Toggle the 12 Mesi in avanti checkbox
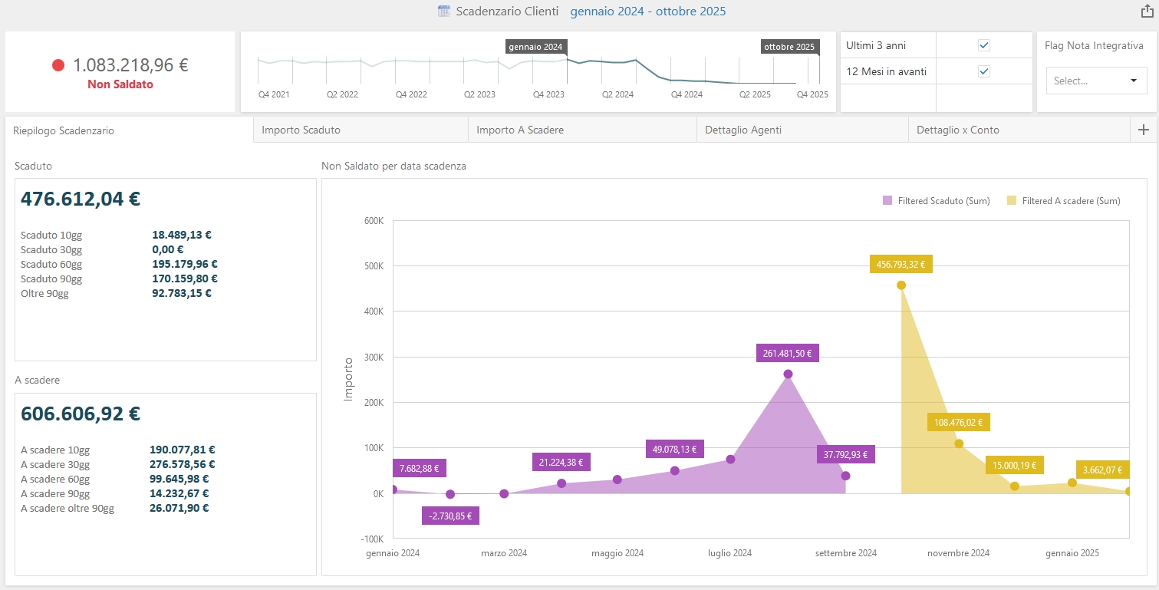Screen dimensions: 1159x590 click(x=984, y=71)
